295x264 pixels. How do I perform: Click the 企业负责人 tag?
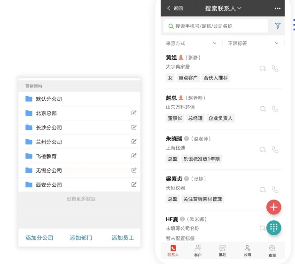pyautogui.click(x=220, y=118)
